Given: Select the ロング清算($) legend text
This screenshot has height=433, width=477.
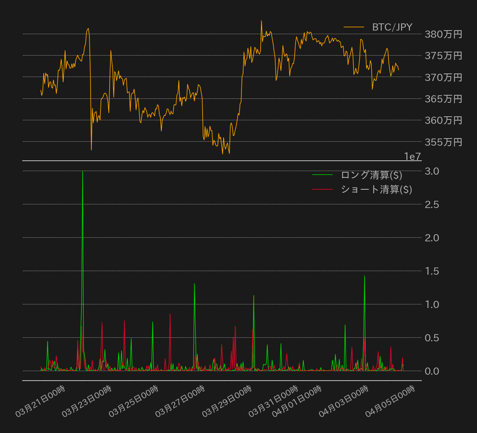Looking at the screenshot, I should click(x=371, y=175).
